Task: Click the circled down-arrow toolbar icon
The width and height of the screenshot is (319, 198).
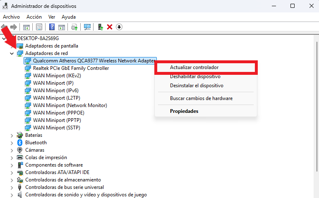Action: (119, 27)
